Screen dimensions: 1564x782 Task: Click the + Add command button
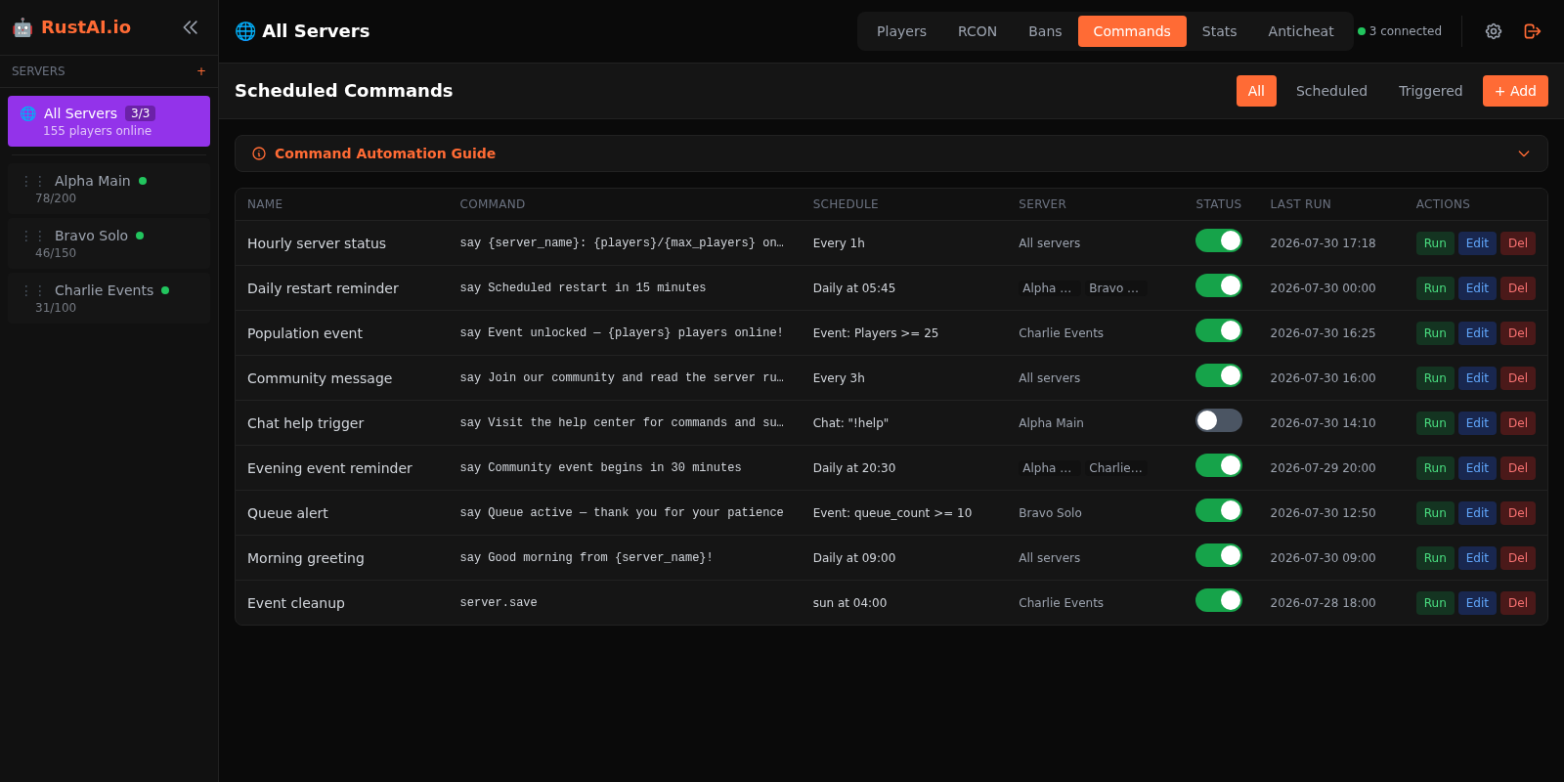pos(1515,91)
